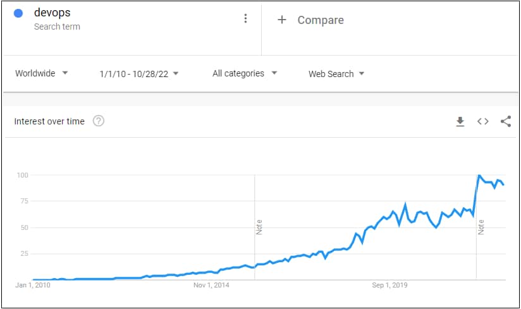The width and height of the screenshot is (521, 309).
Task: Open the help icon next to Interest over time
Action: [x=98, y=121]
